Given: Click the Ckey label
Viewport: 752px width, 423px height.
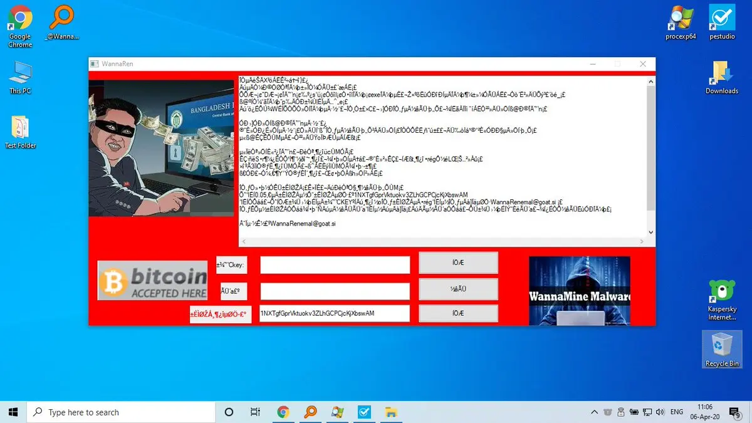Looking at the screenshot, I should click(x=231, y=265).
